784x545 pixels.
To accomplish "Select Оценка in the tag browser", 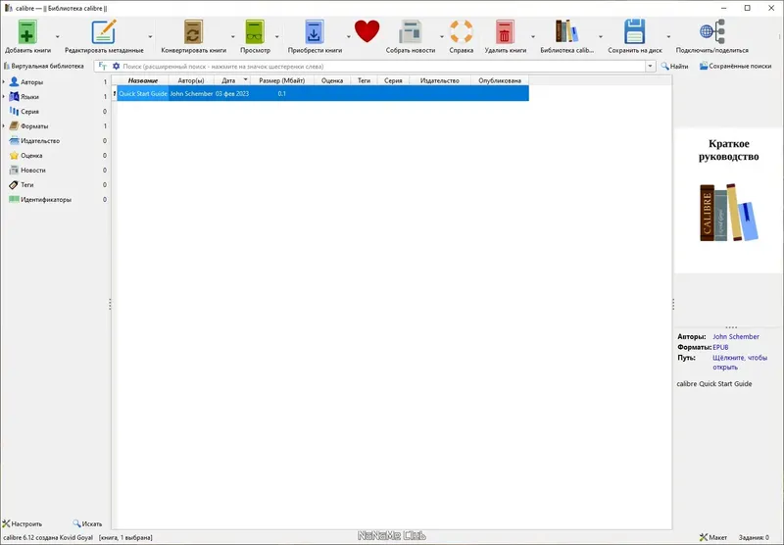I will click(x=31, y=156).
